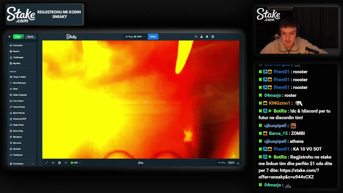Click the streamer webcam thumbnail

[297, 30]
